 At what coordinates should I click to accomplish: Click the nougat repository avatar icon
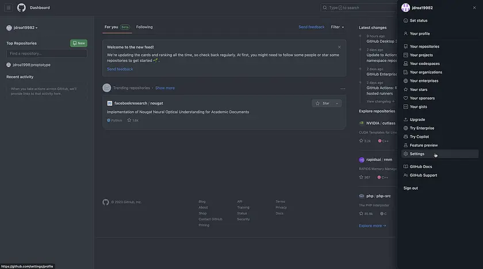point(109,103)
